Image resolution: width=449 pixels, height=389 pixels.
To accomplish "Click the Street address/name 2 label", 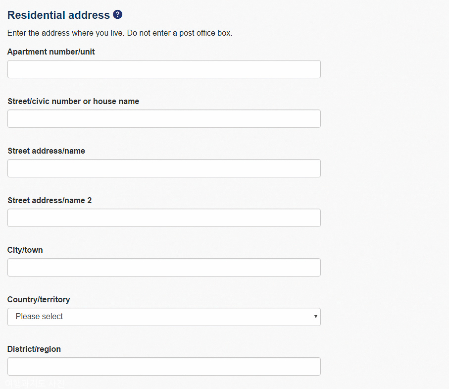I will (50, 200).
